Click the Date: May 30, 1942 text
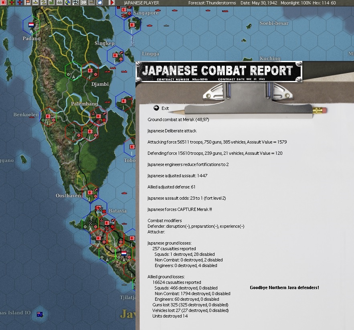Viewport: 354px width, 330px height. click(x=259, y=3)
